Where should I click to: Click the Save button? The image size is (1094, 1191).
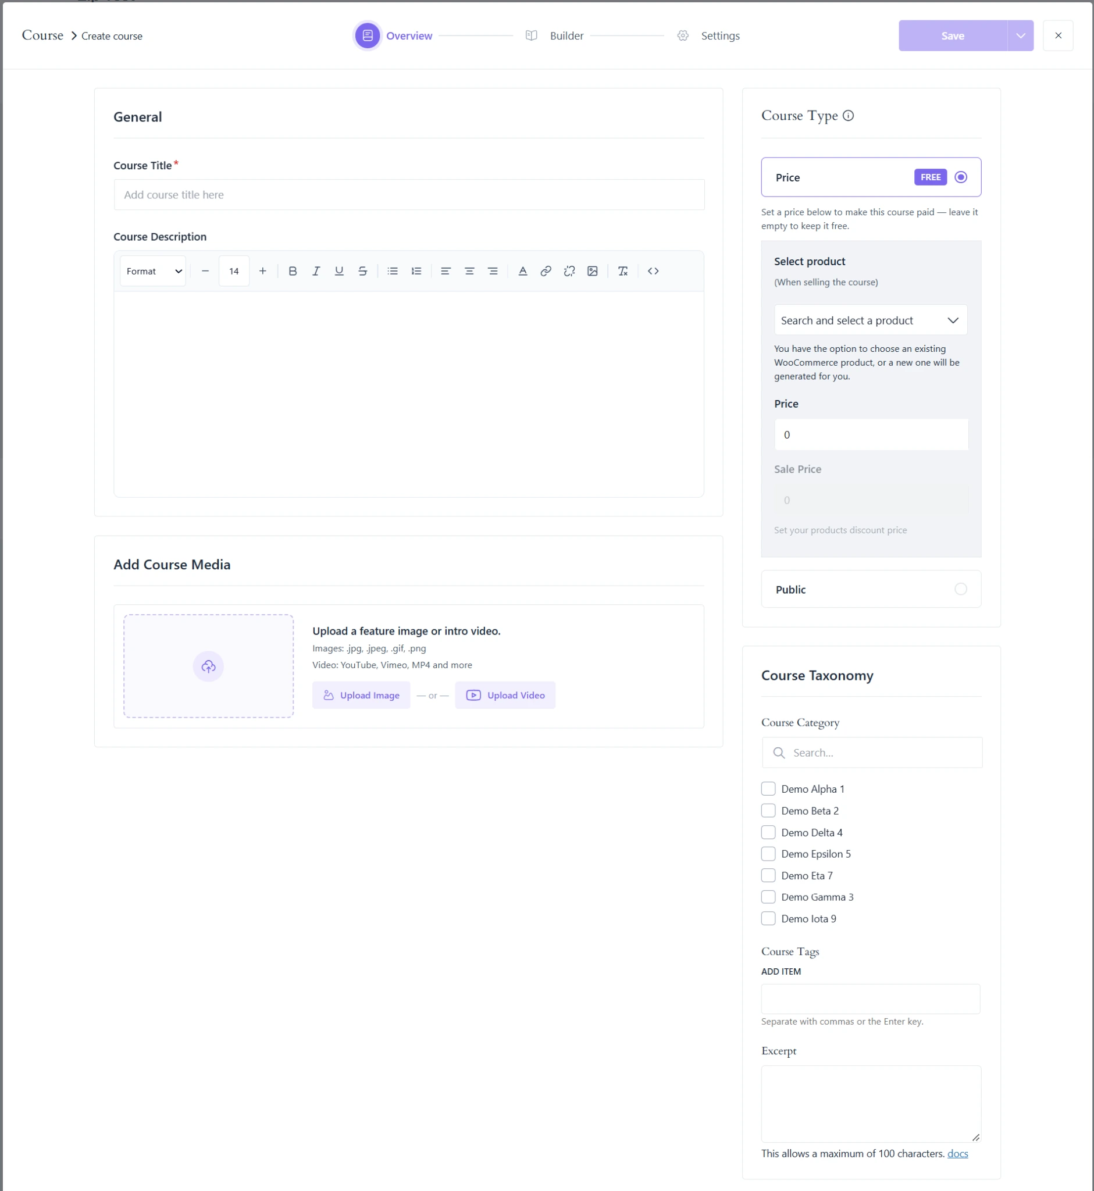pyautogui.click(x=953, y=35)
